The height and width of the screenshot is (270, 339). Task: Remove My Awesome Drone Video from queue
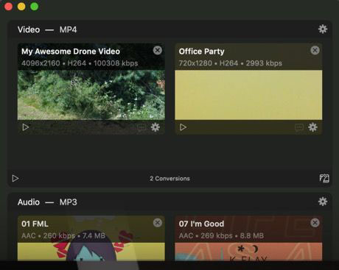[x=158, y=50]
